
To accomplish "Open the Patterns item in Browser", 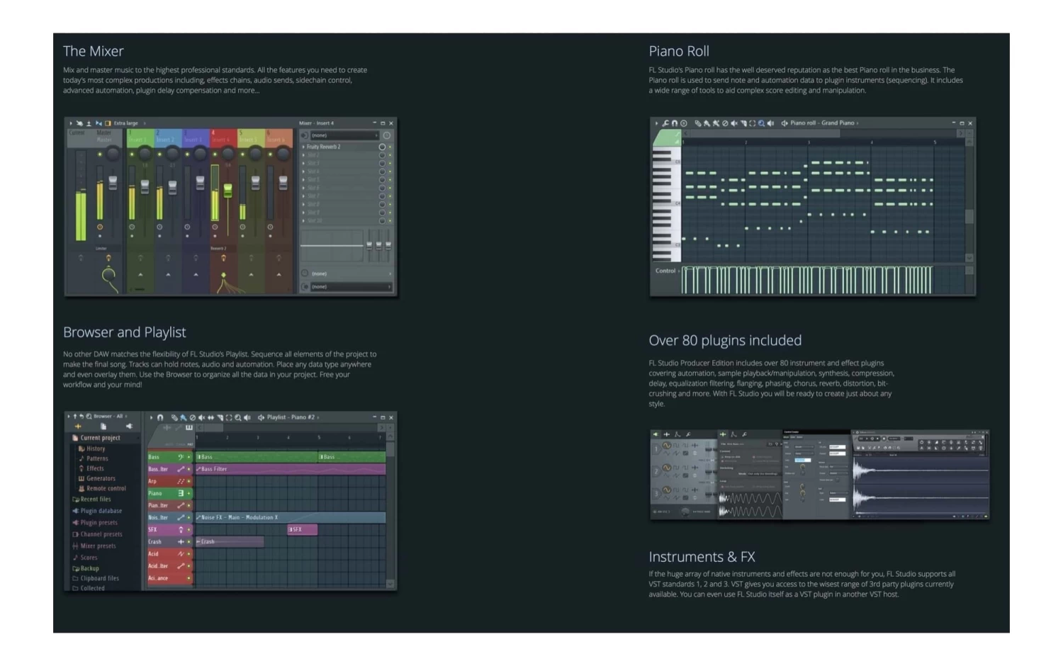I will 97,458.
